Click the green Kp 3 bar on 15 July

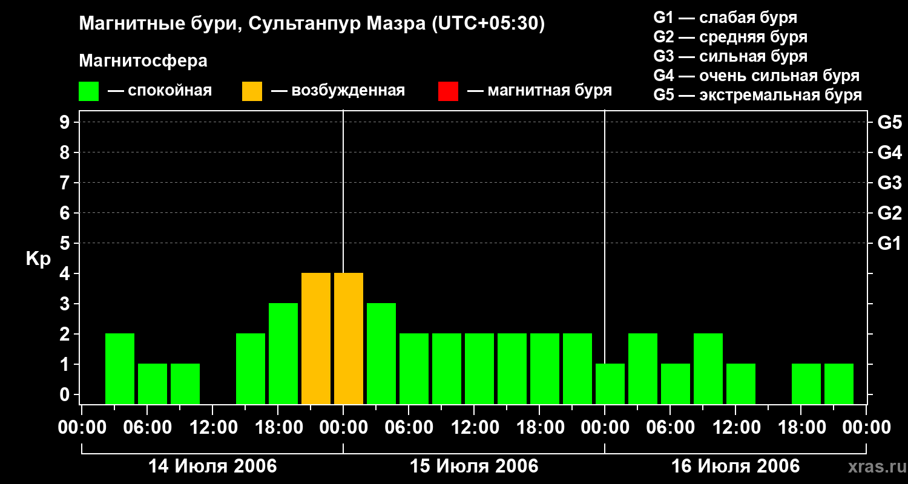[x=381, y=353]
